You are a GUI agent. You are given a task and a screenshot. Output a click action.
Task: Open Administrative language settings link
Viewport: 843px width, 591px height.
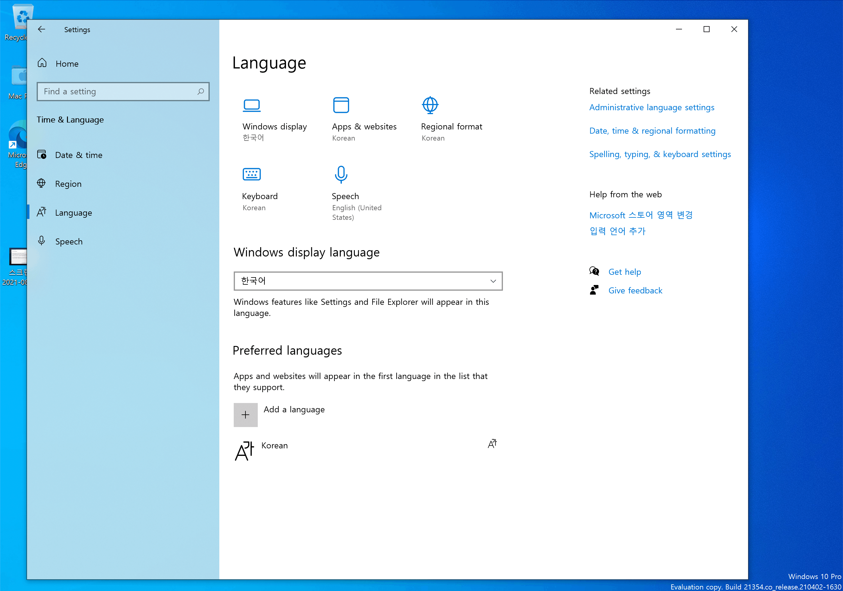pyautogui.click(x=651, y=108)
